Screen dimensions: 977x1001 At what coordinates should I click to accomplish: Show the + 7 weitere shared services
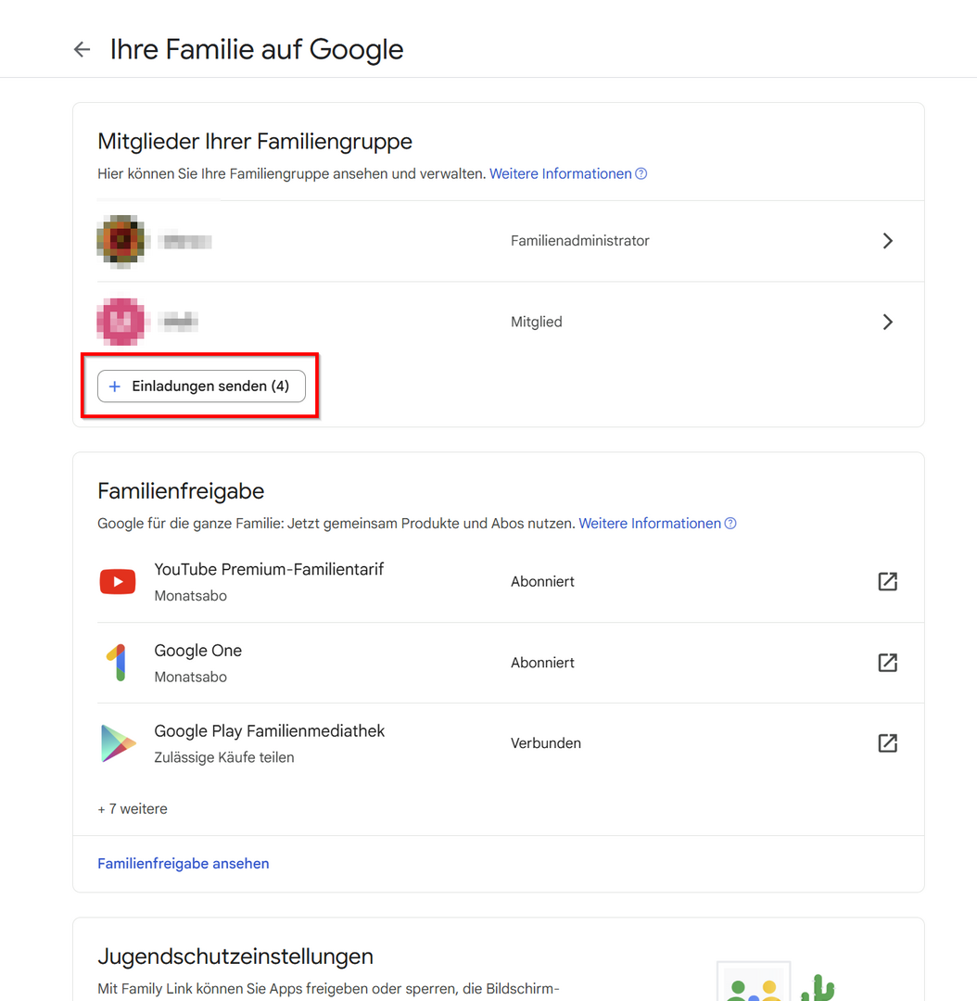(x=133, y=809)
